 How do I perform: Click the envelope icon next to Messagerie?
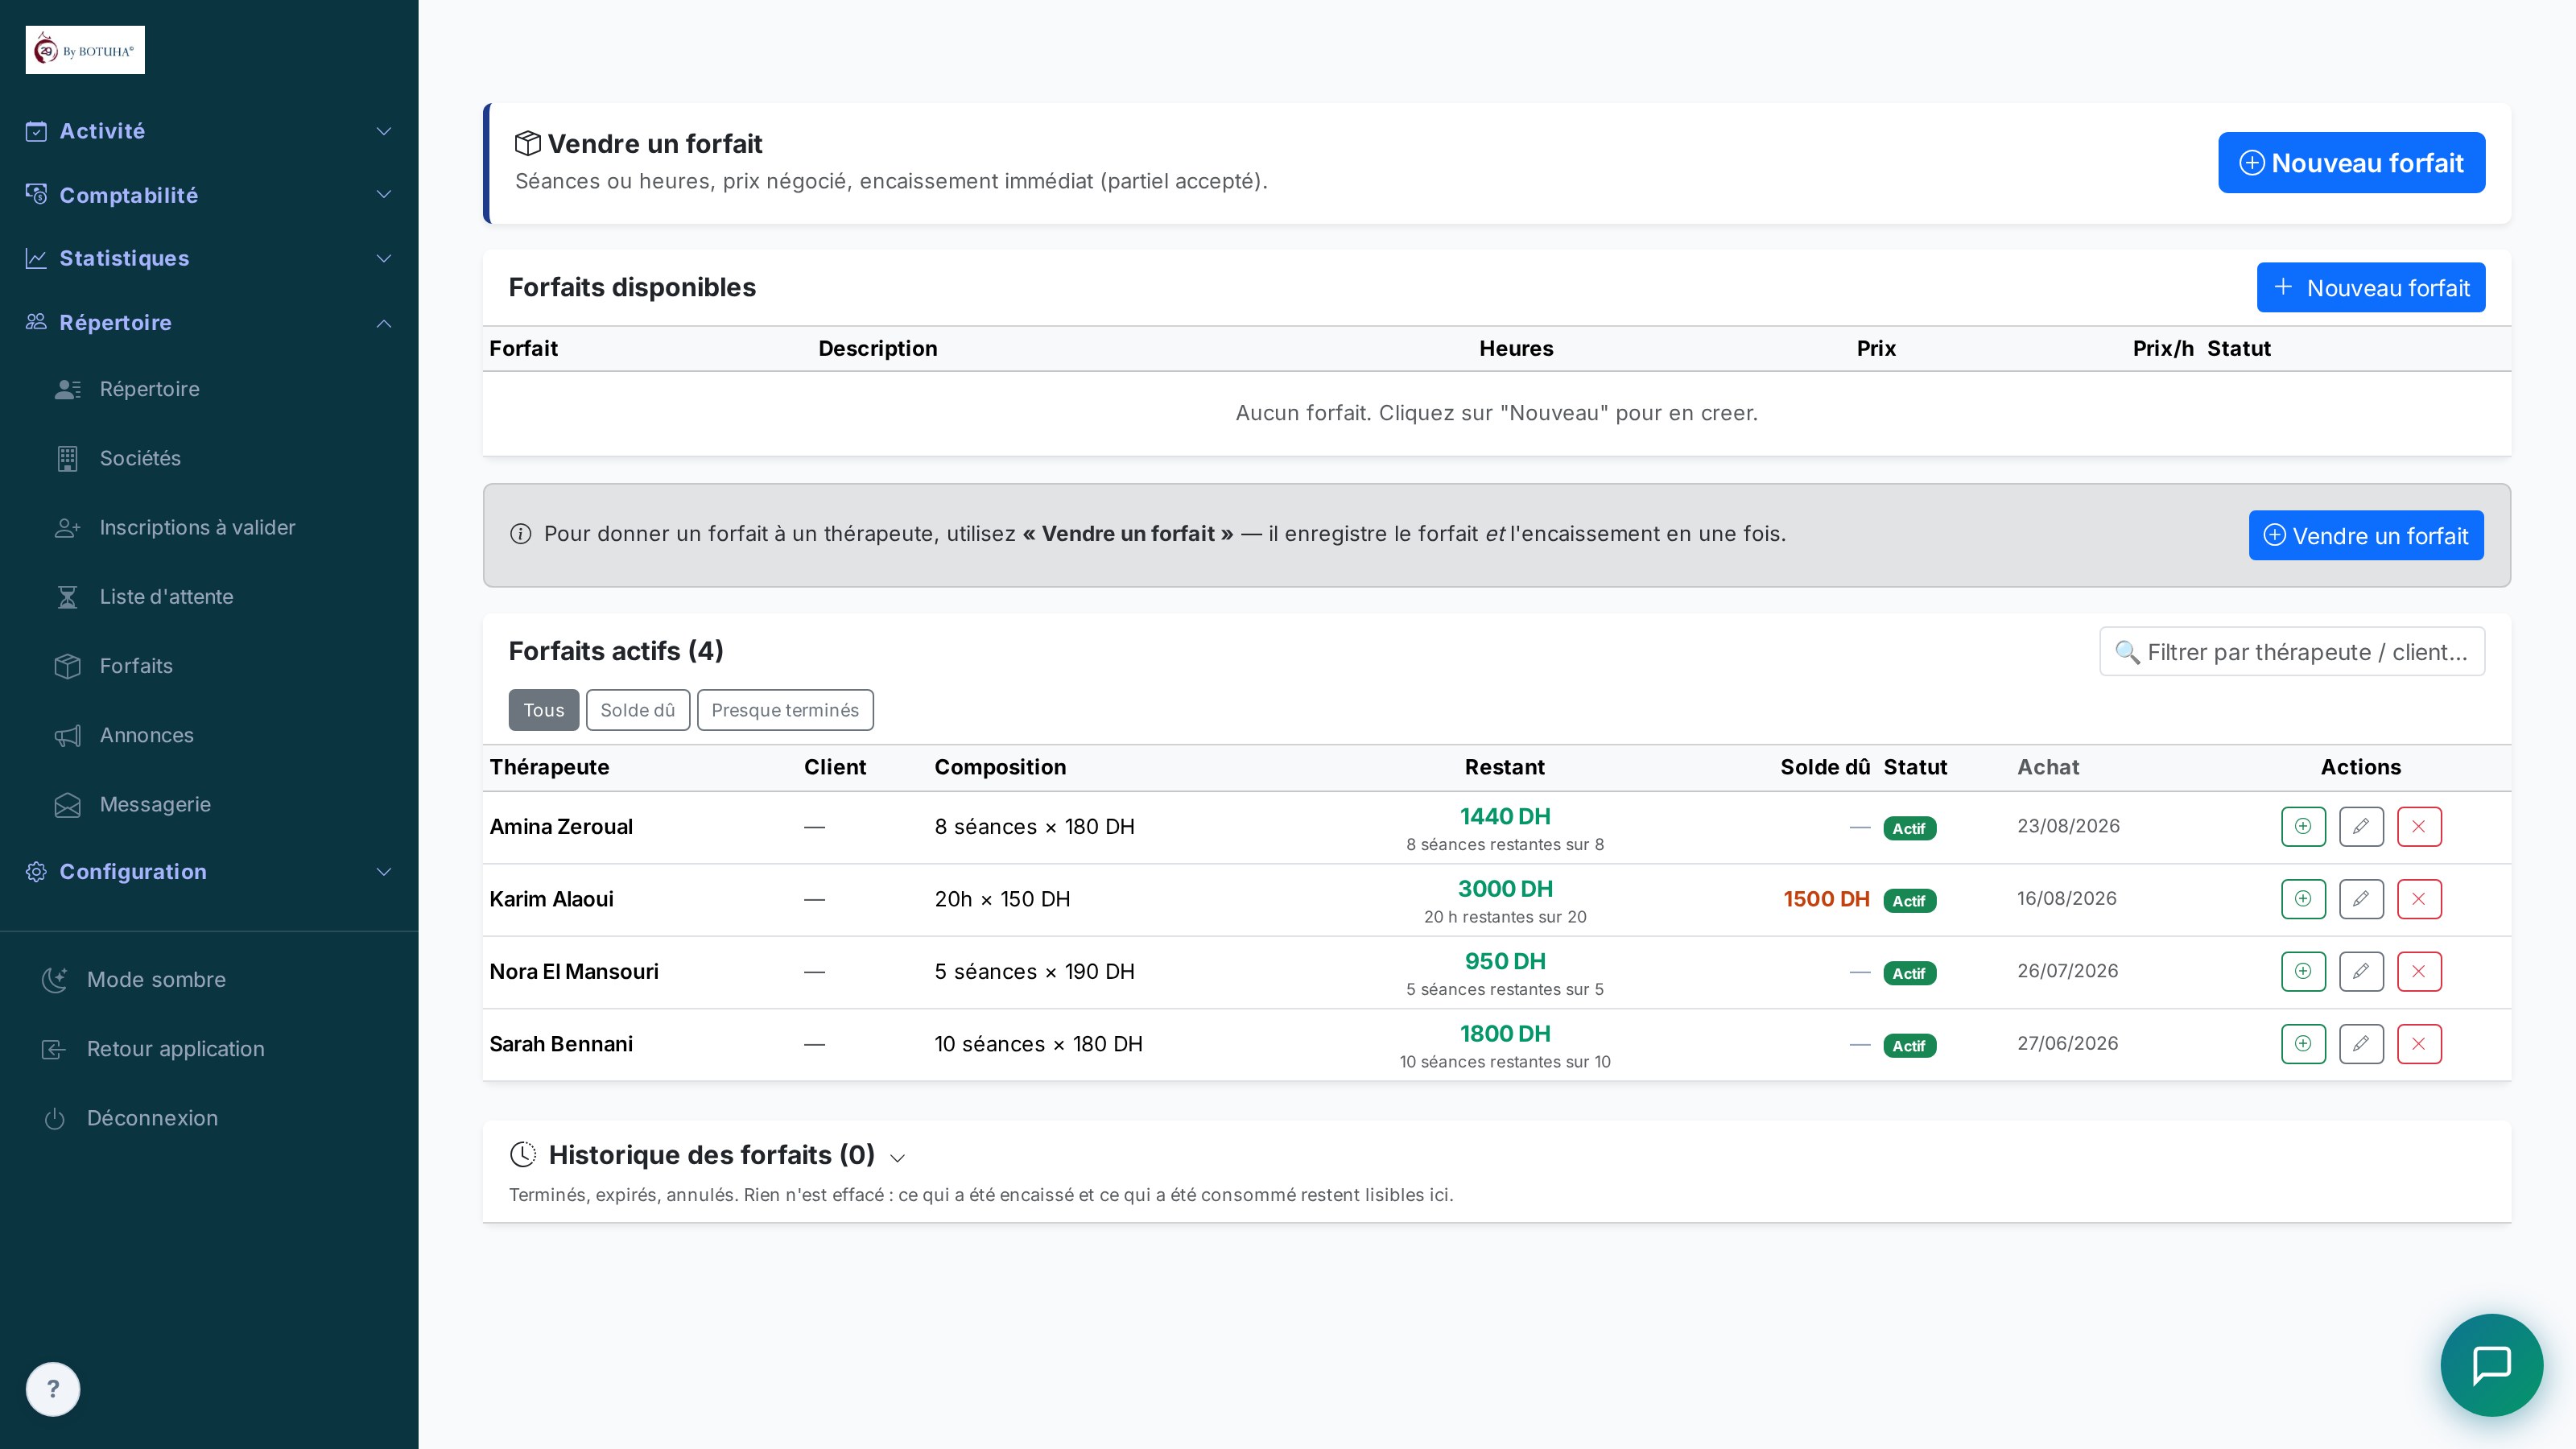click(67, 804)
